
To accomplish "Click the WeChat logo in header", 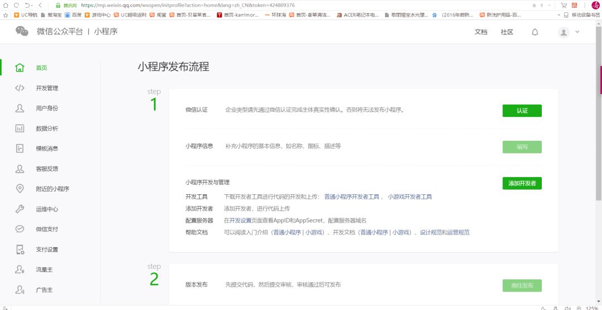I will (22, 31).
